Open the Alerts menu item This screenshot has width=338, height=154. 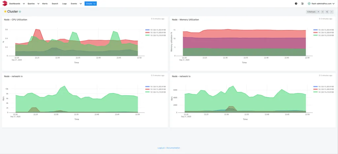click(x=45, y=4)
